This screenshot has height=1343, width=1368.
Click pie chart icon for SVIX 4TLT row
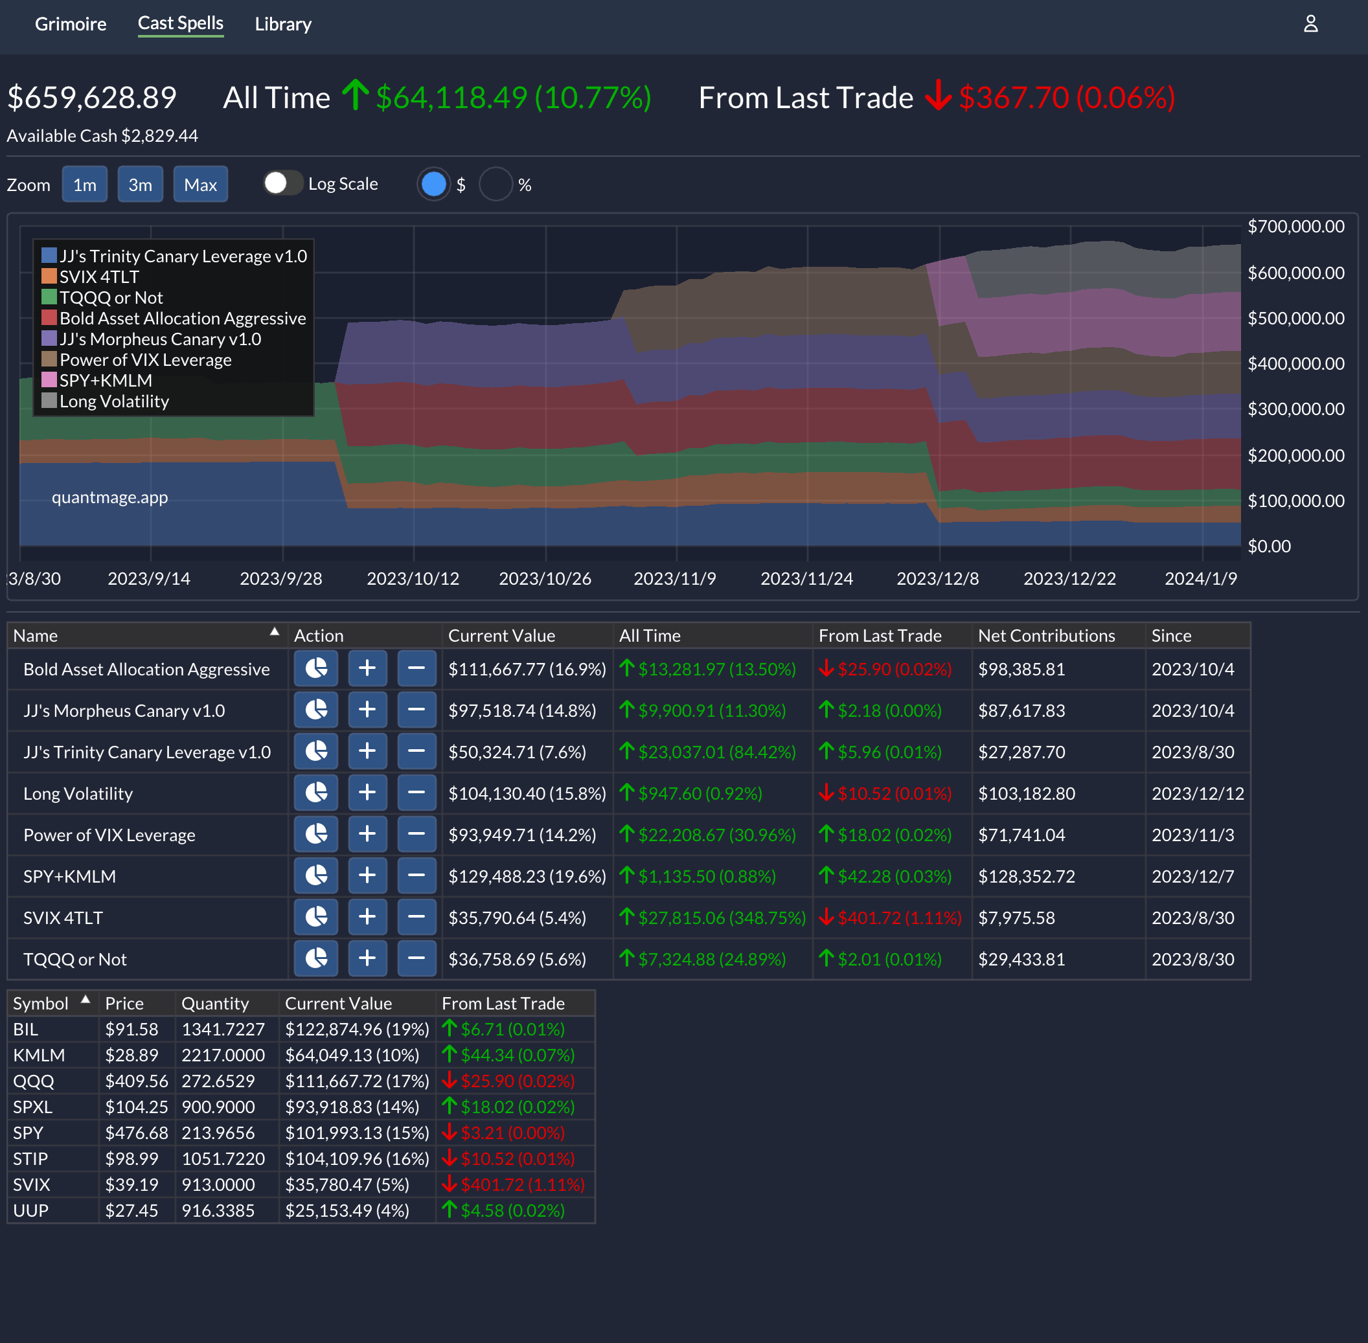315,917
